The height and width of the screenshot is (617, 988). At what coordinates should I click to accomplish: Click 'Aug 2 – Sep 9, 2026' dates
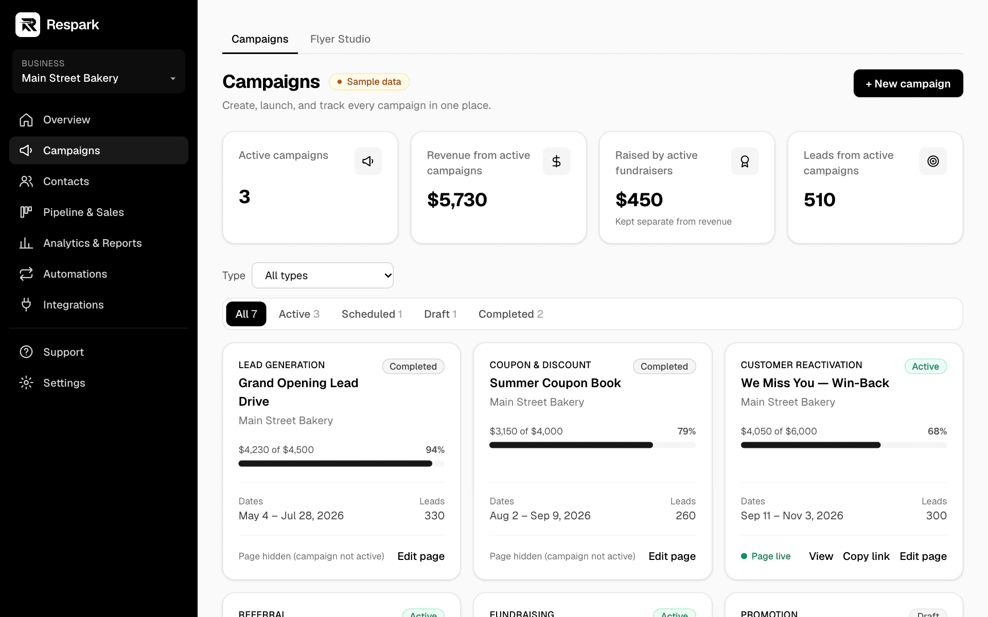point(540,516)
